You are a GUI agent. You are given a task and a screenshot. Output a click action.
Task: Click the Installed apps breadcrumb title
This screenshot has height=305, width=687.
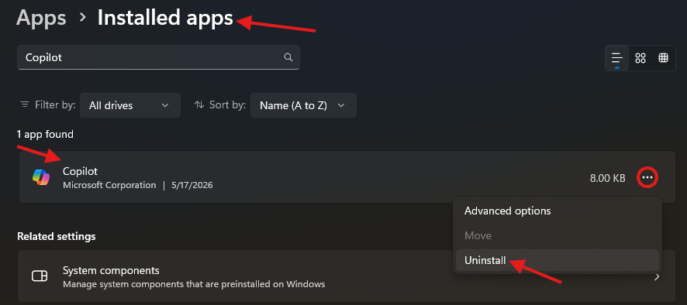pyautogui.click(x=165, y=18)
